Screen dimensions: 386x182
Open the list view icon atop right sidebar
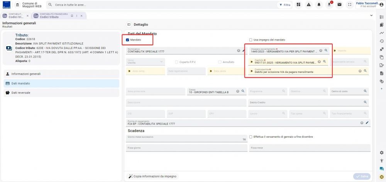(382, 17)
